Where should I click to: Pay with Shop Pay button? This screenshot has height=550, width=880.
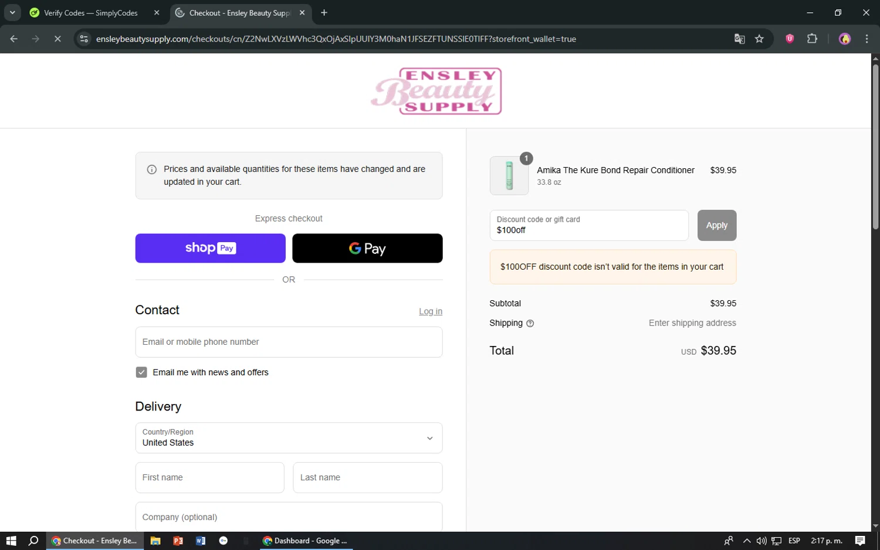210,248
